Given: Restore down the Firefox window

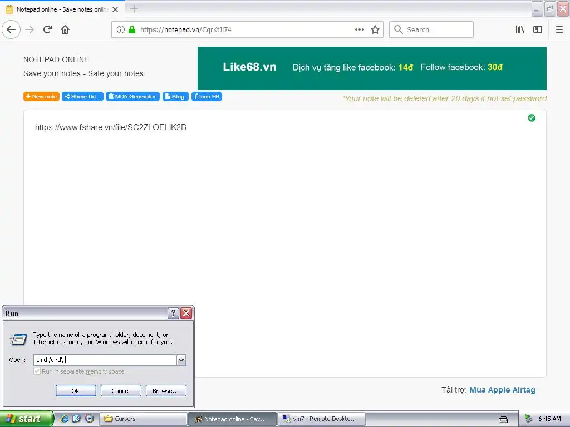Looking at the screenshot, I should [549, 9].
